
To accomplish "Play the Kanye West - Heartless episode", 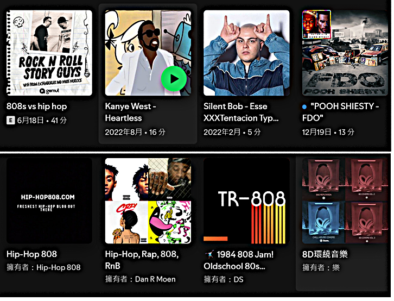I will pos(174,79).
